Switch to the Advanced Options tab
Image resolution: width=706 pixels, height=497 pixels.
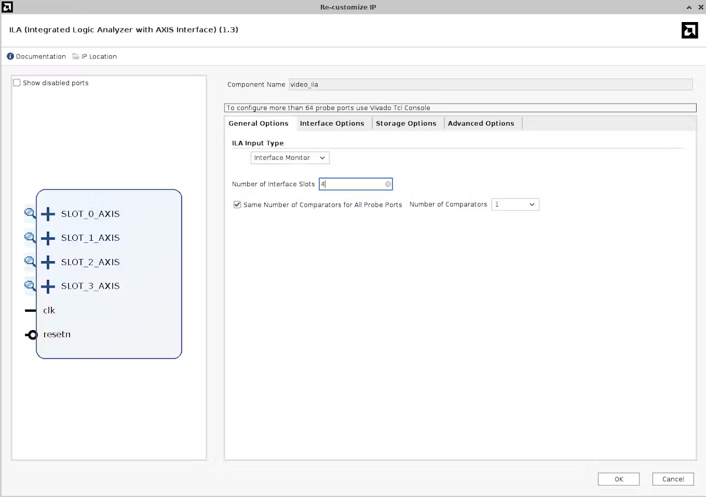(481, 123)
